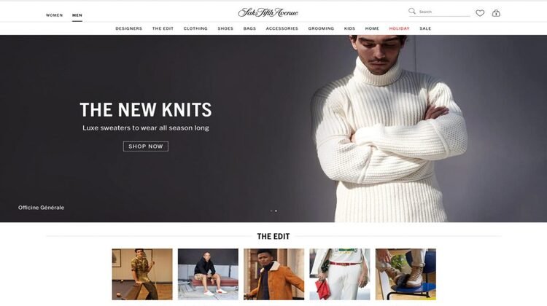Select the second carousel dot indicator

pos(276,211)
